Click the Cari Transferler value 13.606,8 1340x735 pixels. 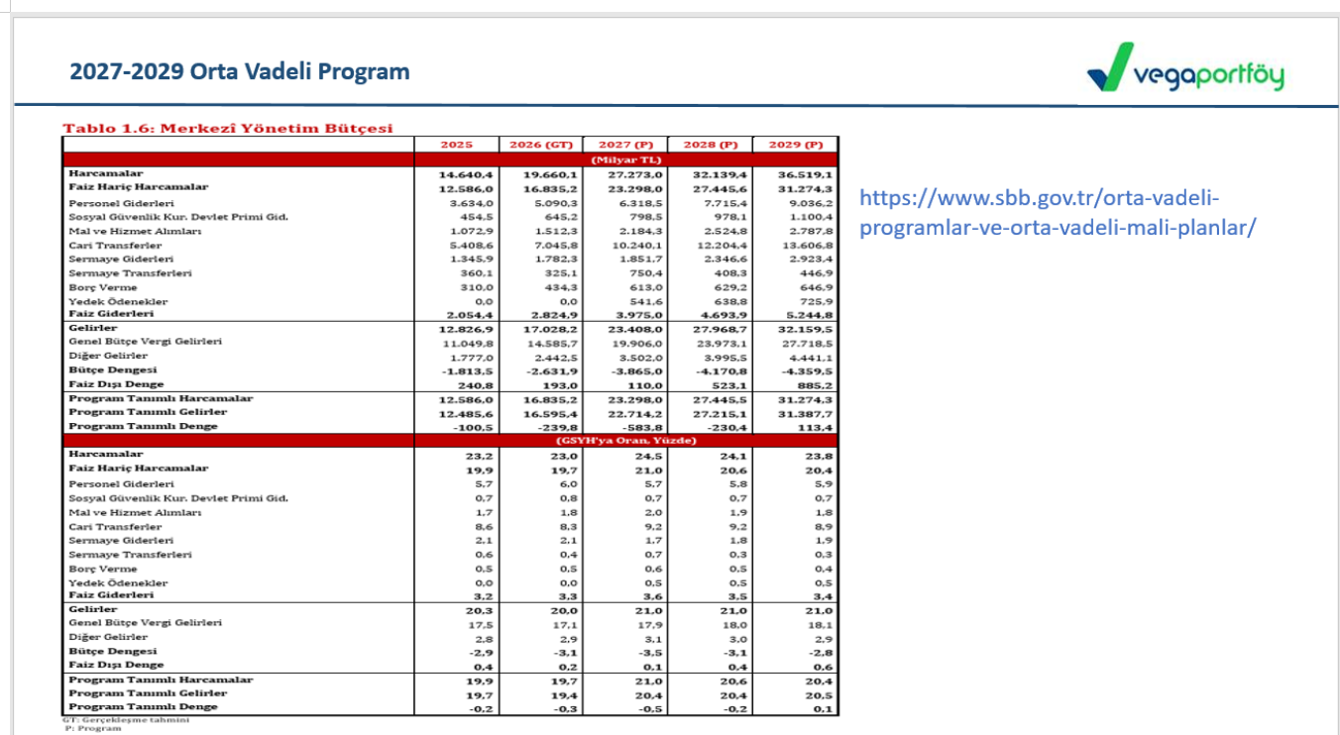click(807, 245)
